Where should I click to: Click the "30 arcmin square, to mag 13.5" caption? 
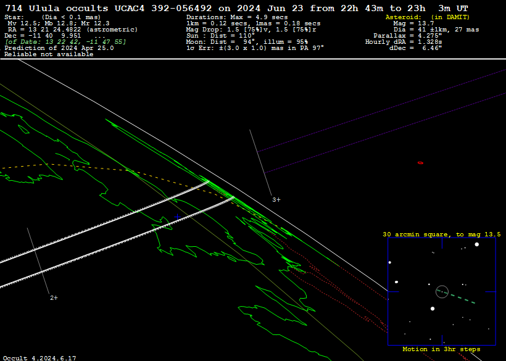pos(441,234)
